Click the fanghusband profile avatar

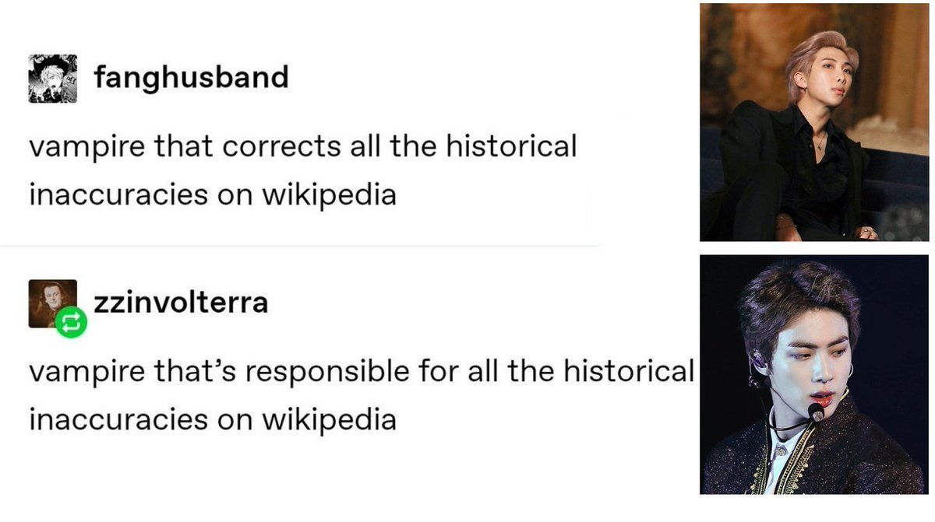pos(52,79)
